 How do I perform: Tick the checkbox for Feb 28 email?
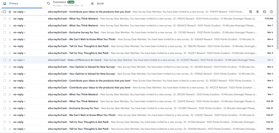pos(5,101)
